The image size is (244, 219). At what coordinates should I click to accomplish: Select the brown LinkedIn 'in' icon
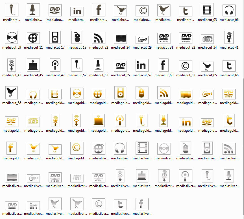(77, 12)
